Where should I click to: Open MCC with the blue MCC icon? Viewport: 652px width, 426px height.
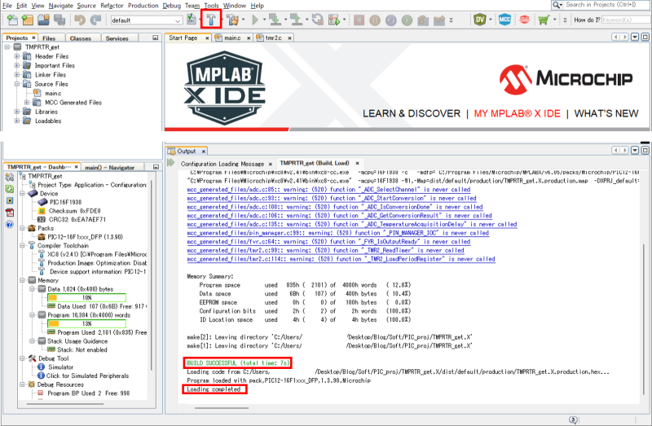tap(504, 19)
